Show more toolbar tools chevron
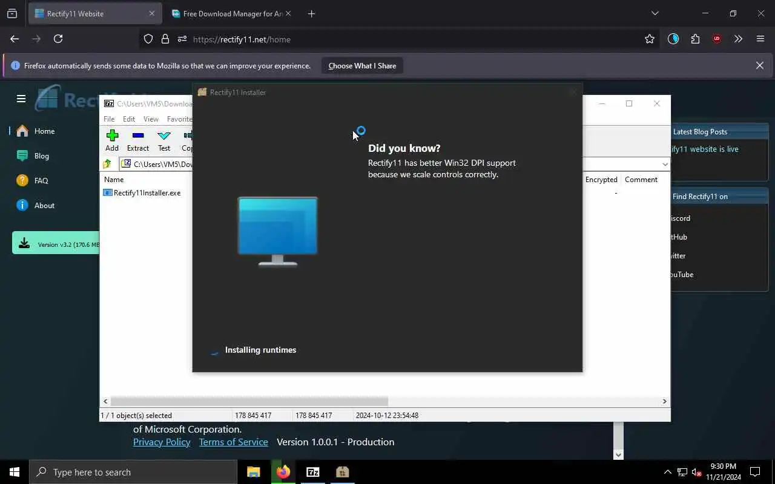This screenshot has height=484, width=775. pyautogui.click(x=738, y=39)
